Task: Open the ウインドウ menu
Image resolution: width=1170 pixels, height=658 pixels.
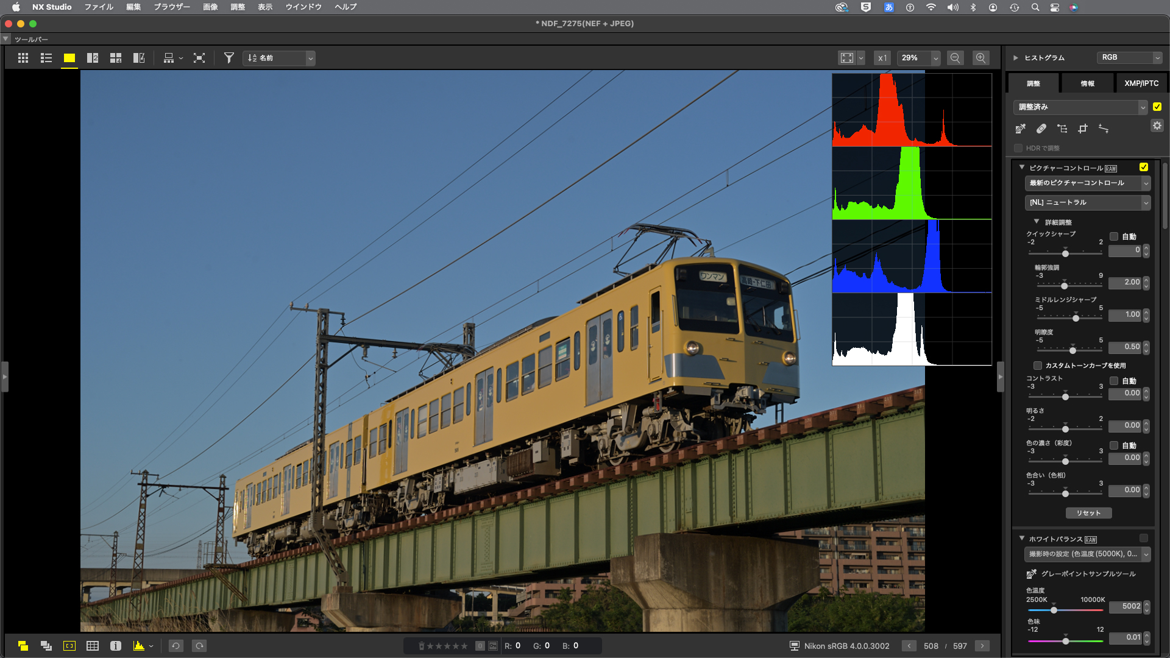Action: [303, 7]
